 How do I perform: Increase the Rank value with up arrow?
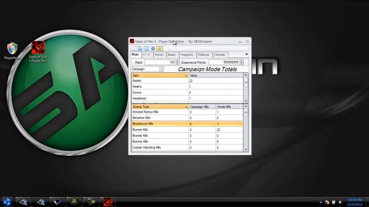177,61
